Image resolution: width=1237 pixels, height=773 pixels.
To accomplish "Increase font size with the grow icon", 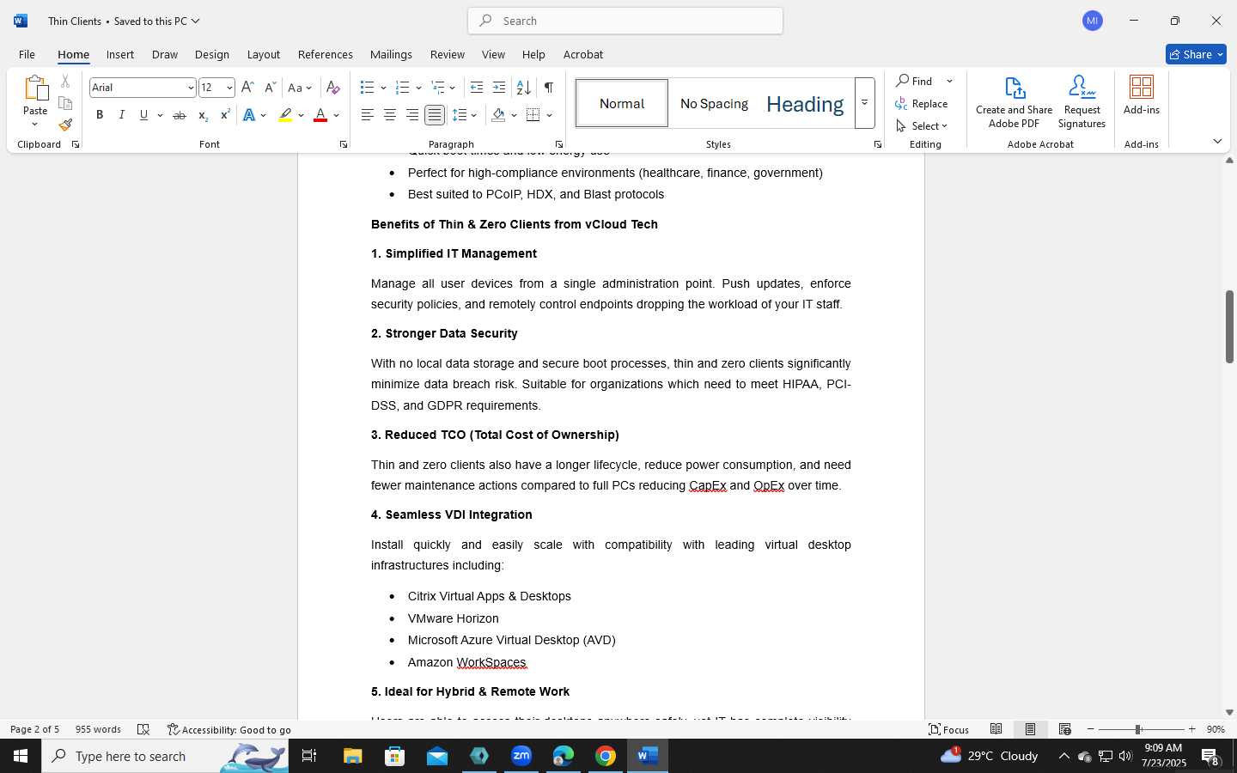I will pyautogui.click(x=247, y=88).
